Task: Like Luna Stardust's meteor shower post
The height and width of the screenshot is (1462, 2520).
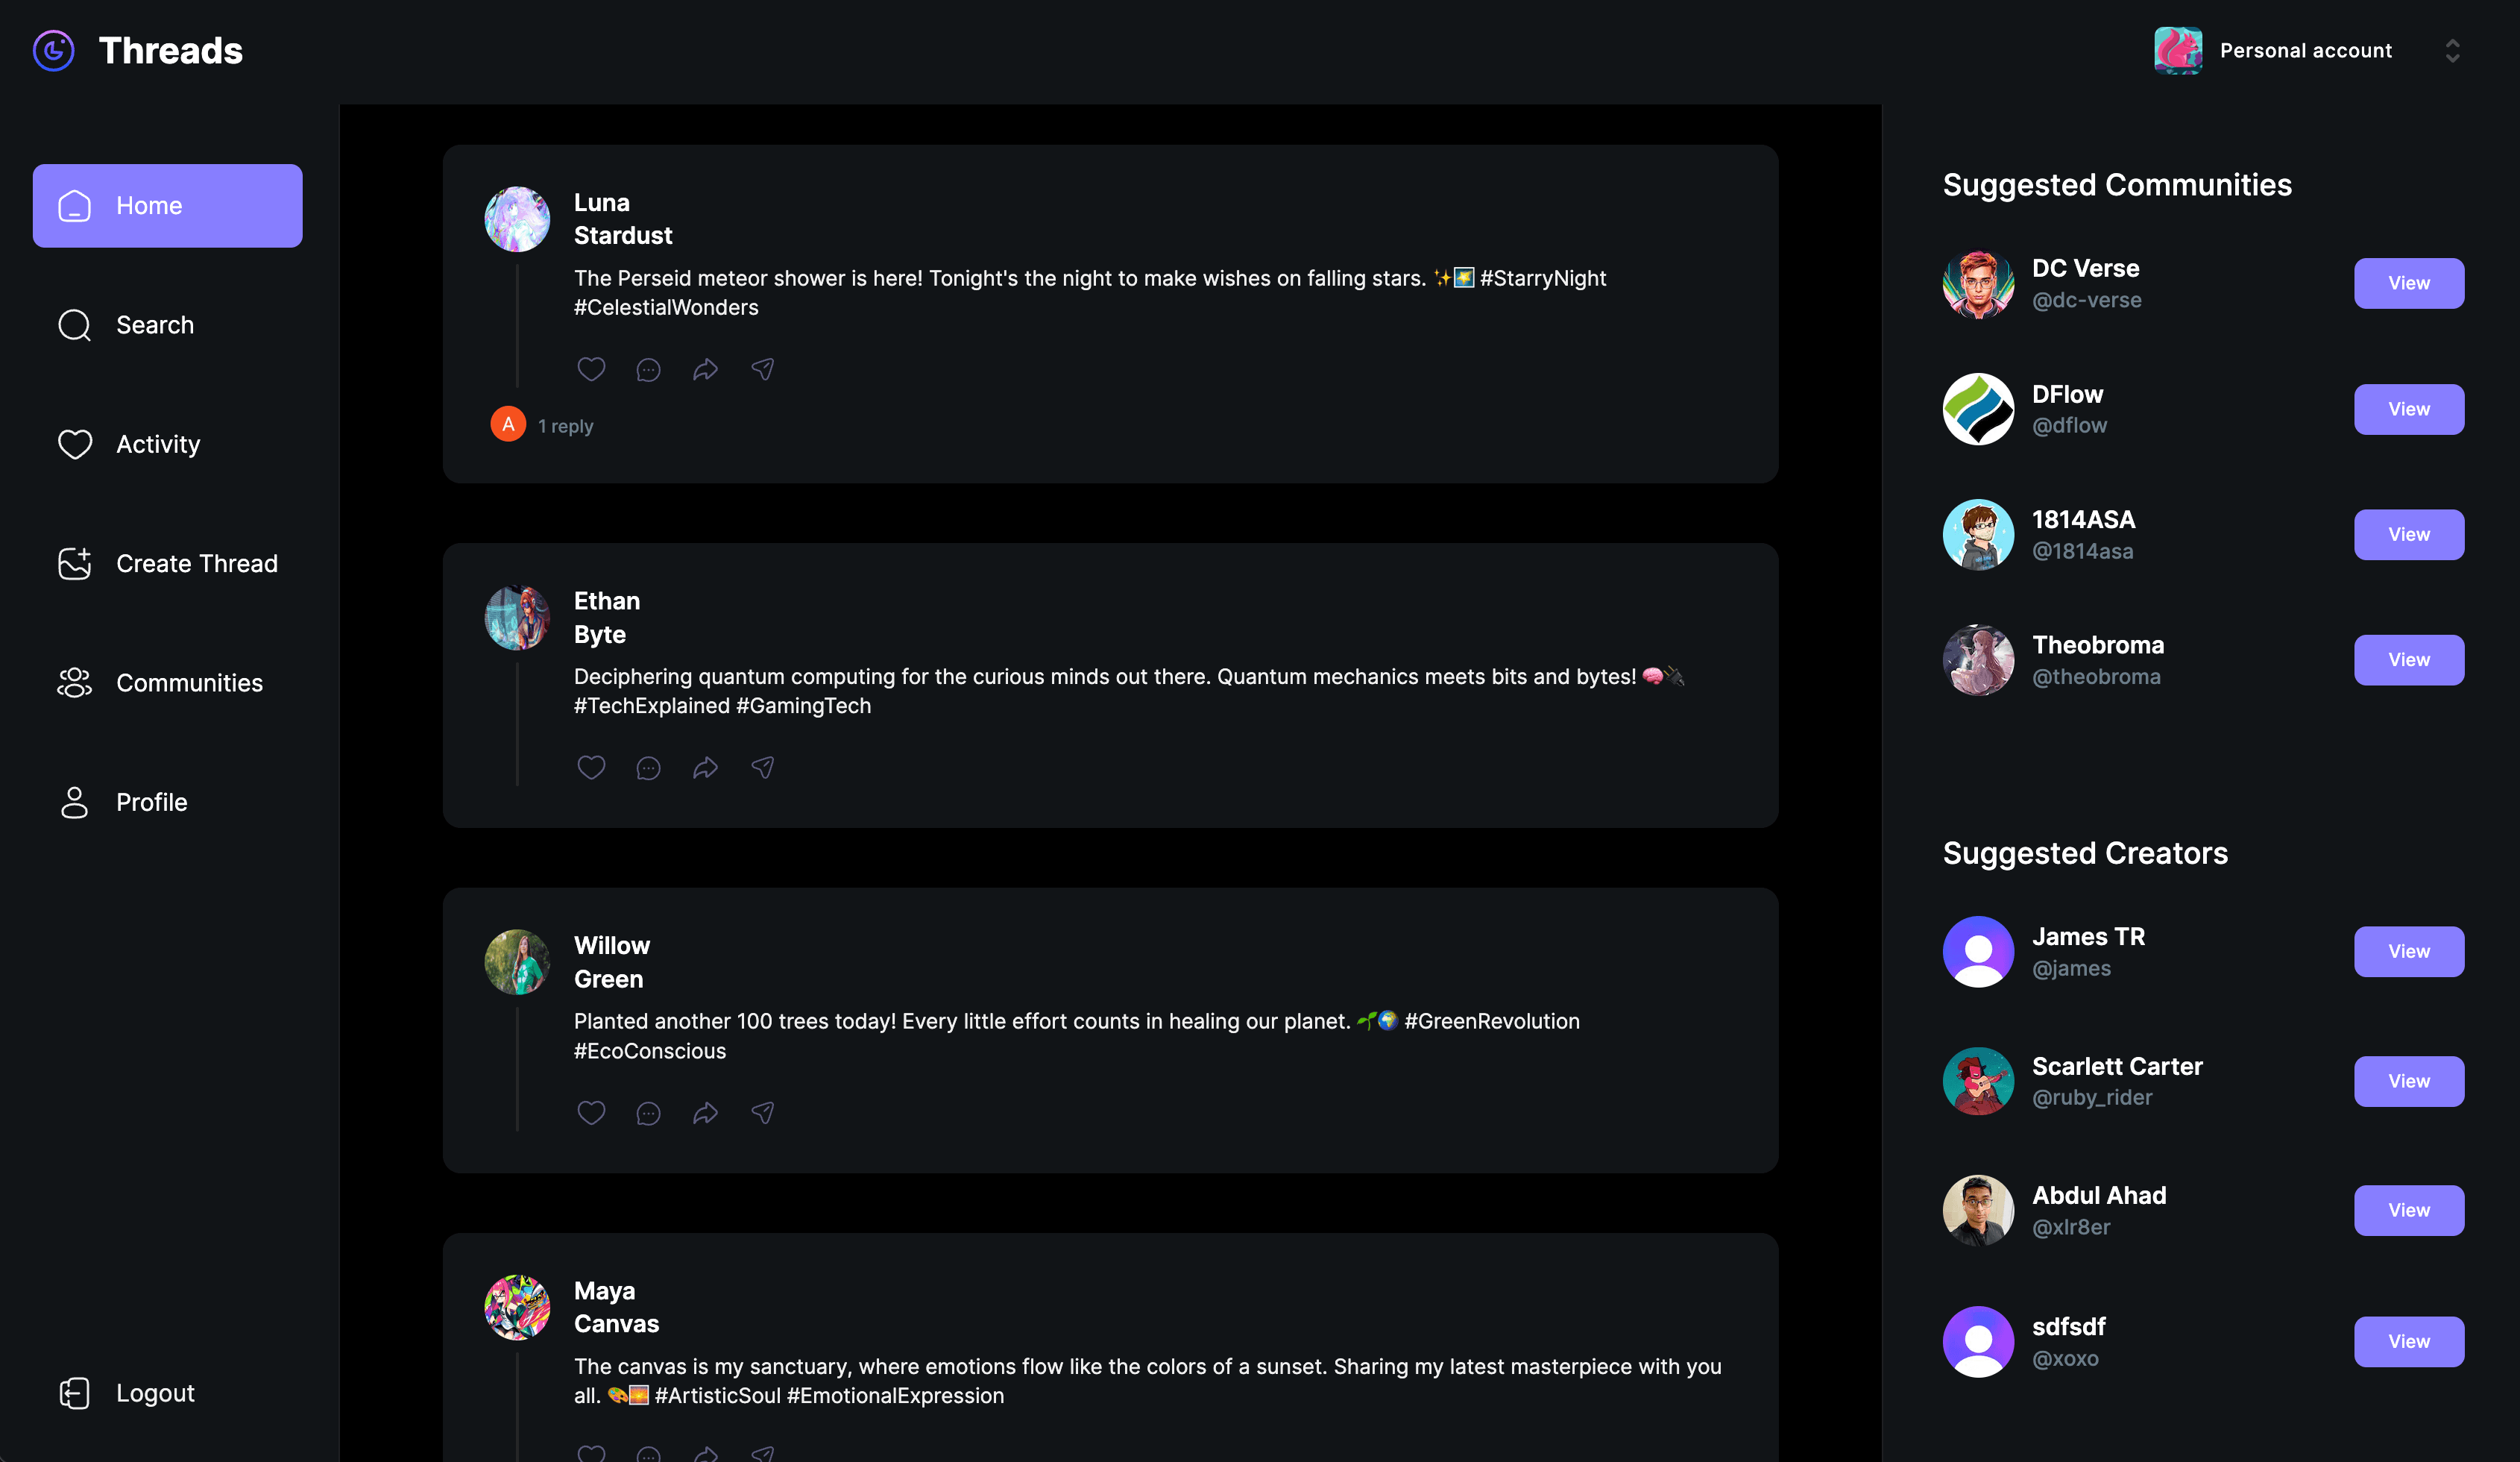Action: click(x=591, y=369)
